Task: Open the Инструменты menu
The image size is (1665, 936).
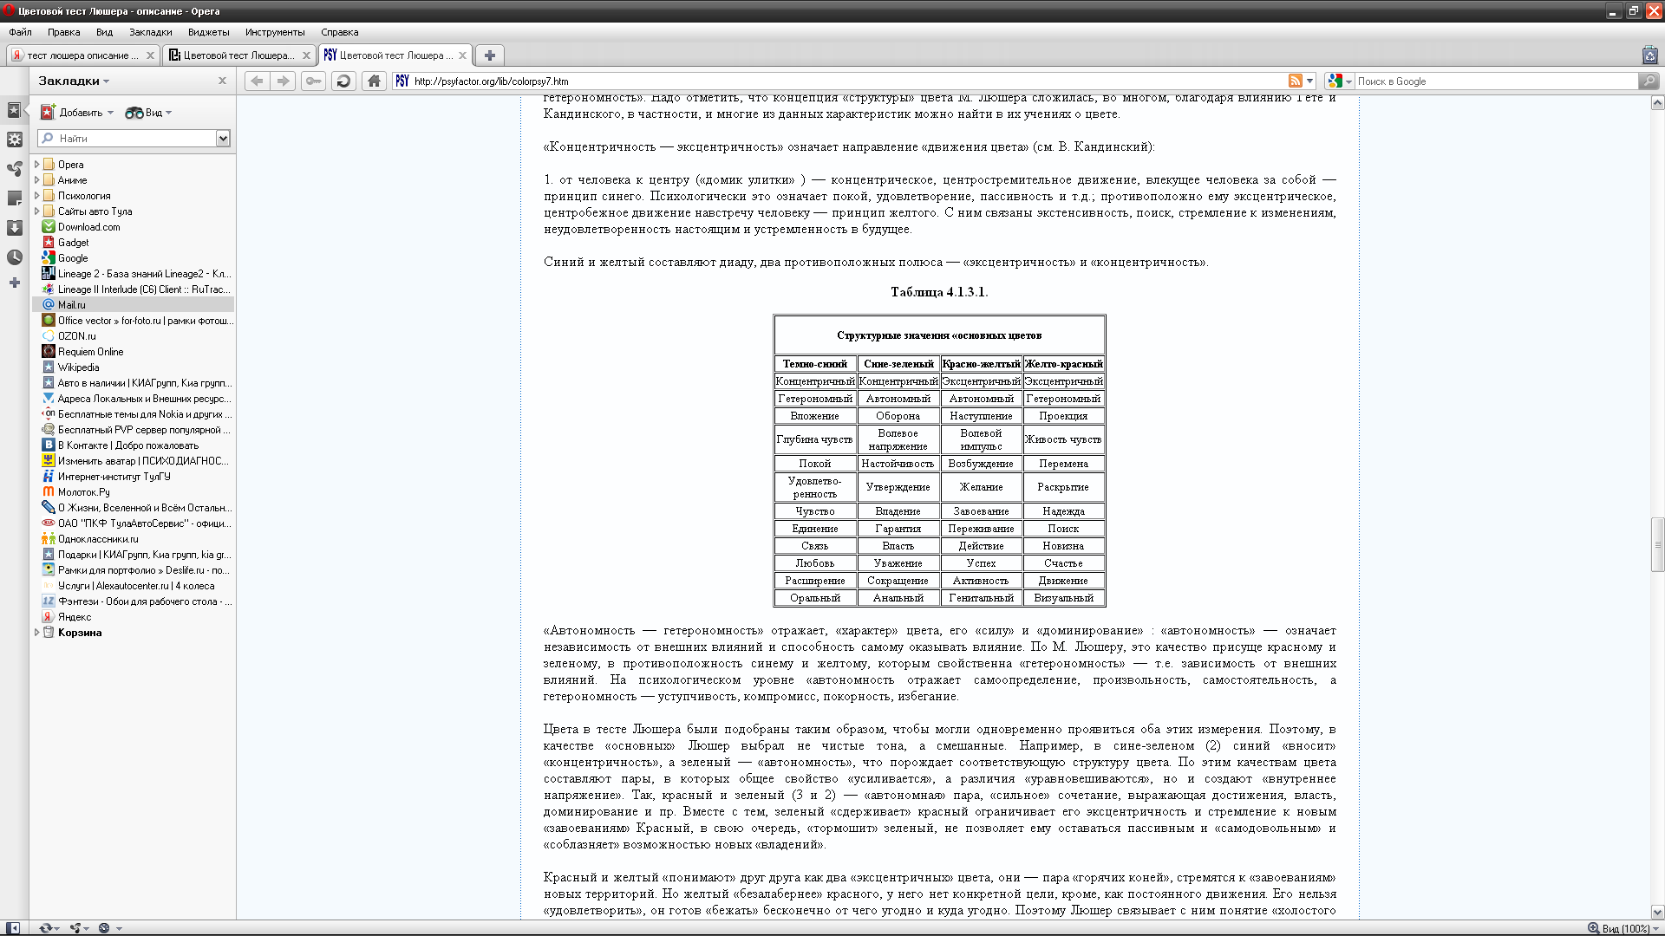Action: (x=275, y=32)
